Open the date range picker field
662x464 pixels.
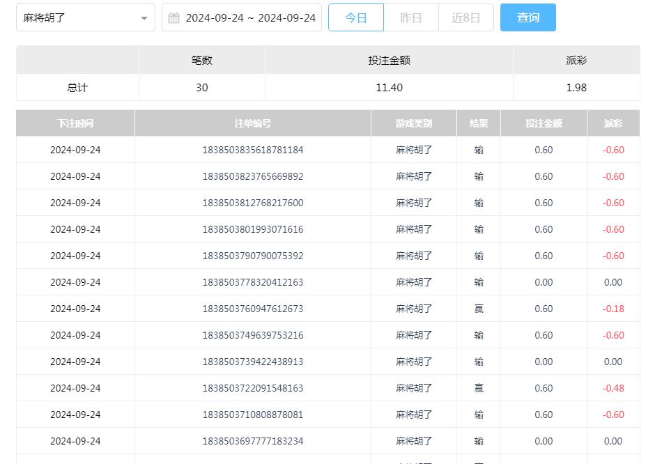click(249, 18)
